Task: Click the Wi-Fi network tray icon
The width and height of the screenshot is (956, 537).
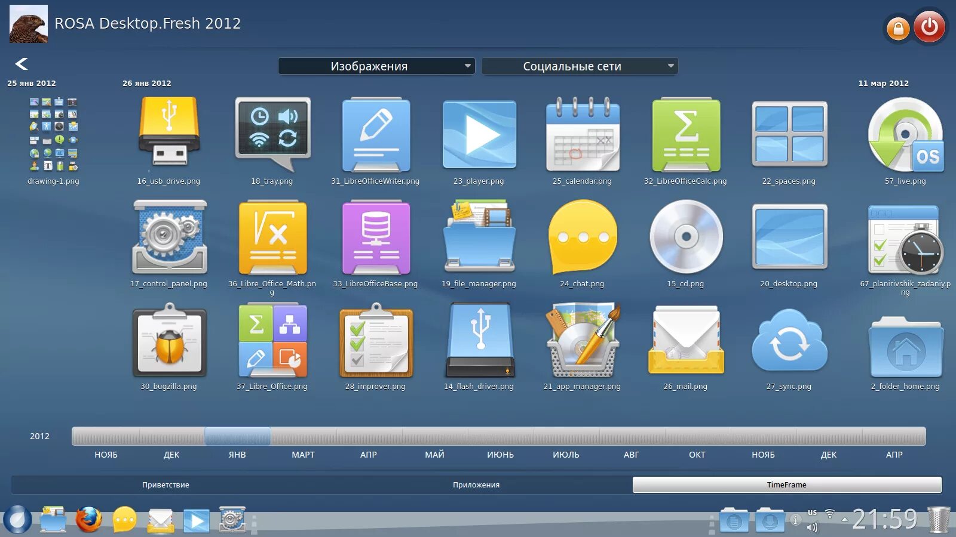Action: [x=830, y=513]
